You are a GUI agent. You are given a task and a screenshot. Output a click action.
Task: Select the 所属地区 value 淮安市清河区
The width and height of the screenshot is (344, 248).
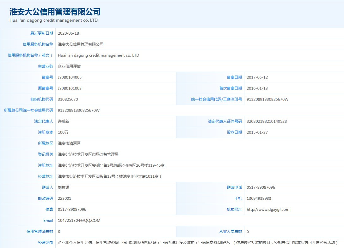(69, 143)
